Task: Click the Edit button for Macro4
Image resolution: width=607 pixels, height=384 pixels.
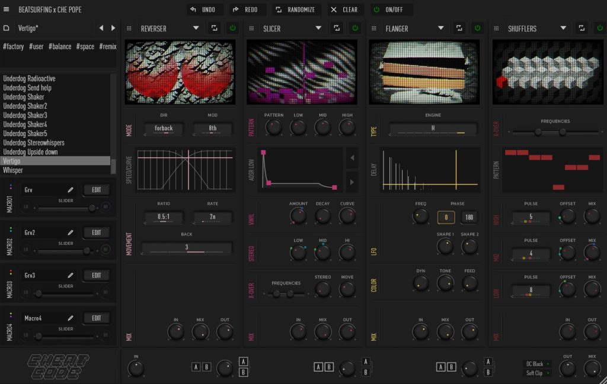Action: click(x=96, y=318)
